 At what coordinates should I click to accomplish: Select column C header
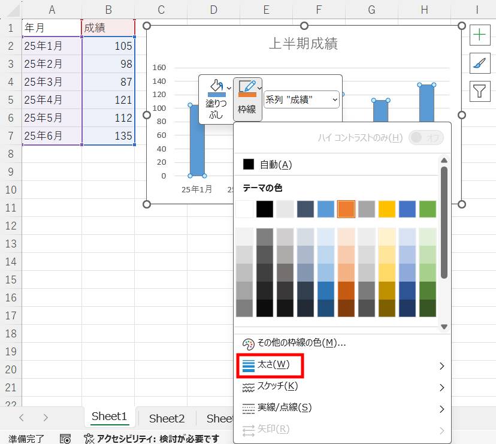pyautogui.click(x=161, y=10)
